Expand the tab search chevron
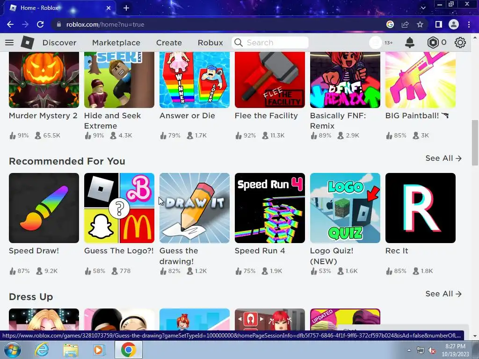 point(423,8)
